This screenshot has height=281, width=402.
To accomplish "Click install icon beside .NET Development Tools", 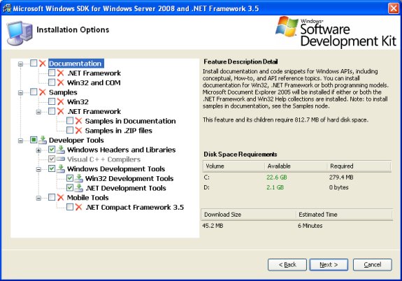I will click(79, 188).
